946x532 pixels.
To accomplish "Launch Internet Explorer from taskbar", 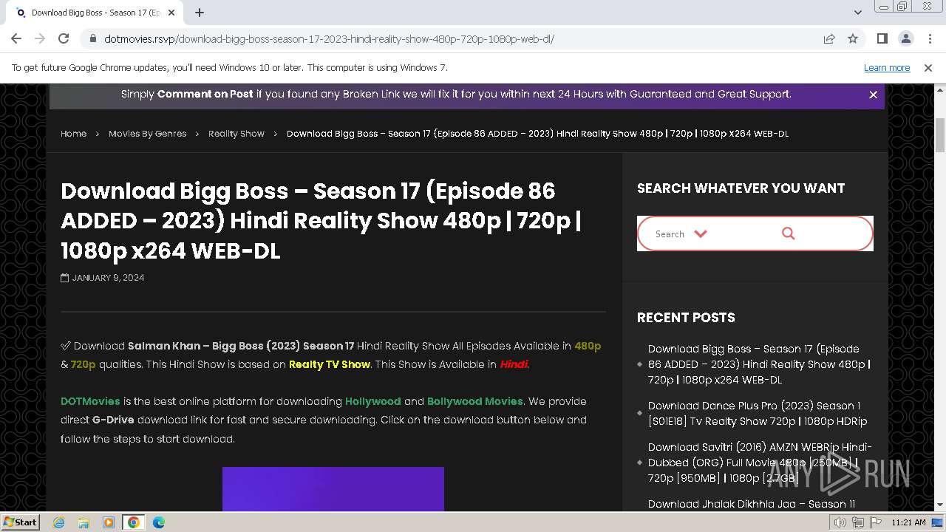I will coord(58,522).
